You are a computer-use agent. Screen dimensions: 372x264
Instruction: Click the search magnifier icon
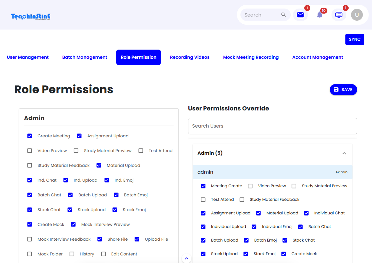[x=283, y=15]
